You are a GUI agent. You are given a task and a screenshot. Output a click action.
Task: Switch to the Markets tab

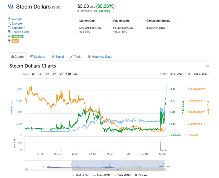[38, 57]
